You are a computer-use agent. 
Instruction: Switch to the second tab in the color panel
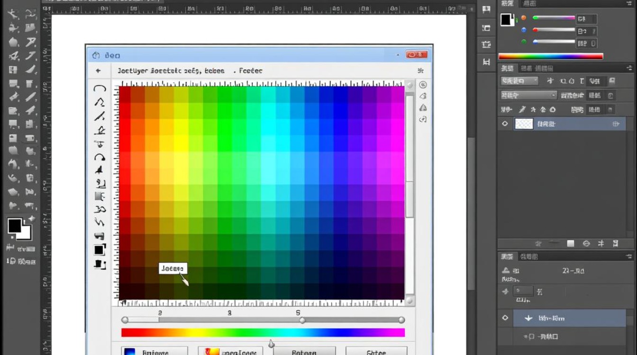(x=529, y=4)
